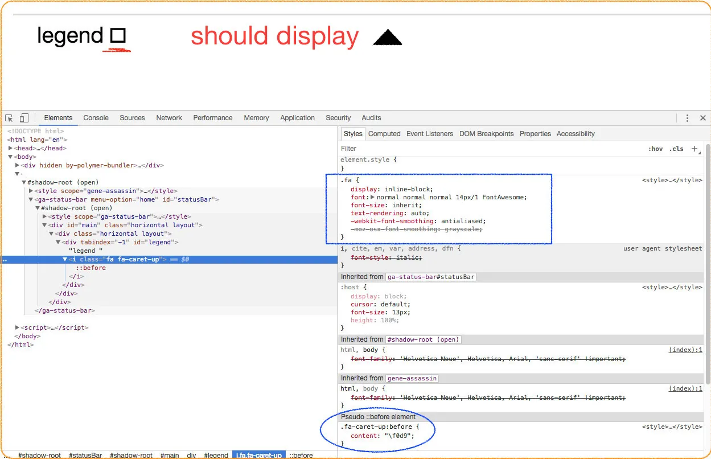The width and height of the screenshot is (711, 459).
Task: Select the Accessibility sidebar tab
Action: pyautogui.click(x=576, y=134)
